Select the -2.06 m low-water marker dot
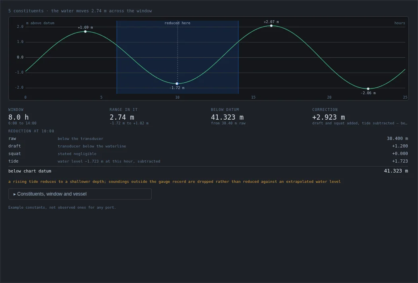 [x=368, y=89]
